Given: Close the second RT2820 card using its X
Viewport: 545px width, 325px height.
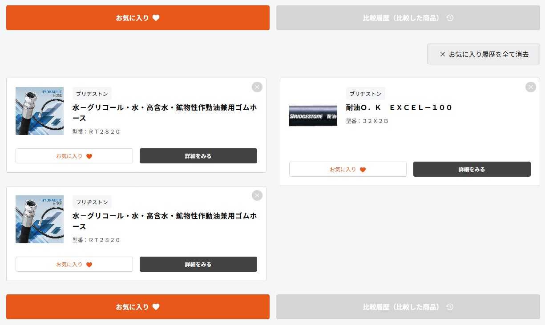Looking at the screenshot, I should pyautogui.click(x=257, y=195).
